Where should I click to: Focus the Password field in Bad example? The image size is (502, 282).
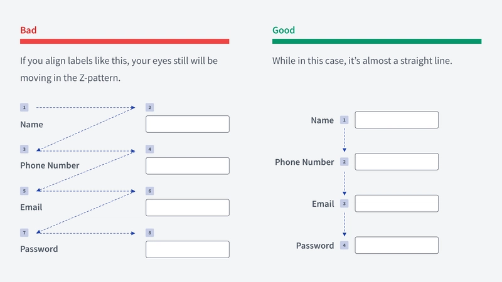tap(188, 249)
